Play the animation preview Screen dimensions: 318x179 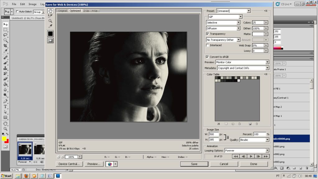click(251, 156)
